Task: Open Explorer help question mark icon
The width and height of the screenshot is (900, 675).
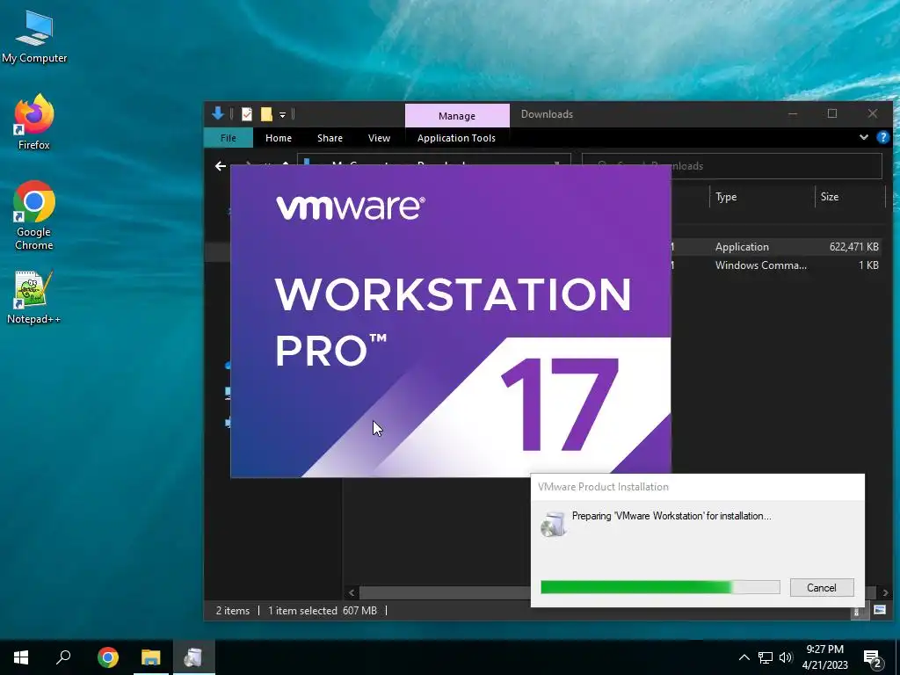Action: [882, 137]
